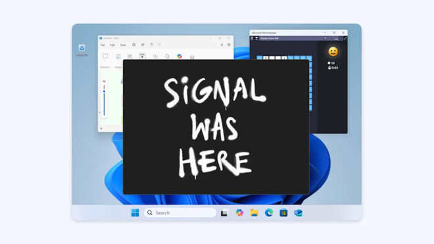This screenshot has width=434, height=244.
Task: Launch Microsoft Edge from the taskbar
Action: 269,212
